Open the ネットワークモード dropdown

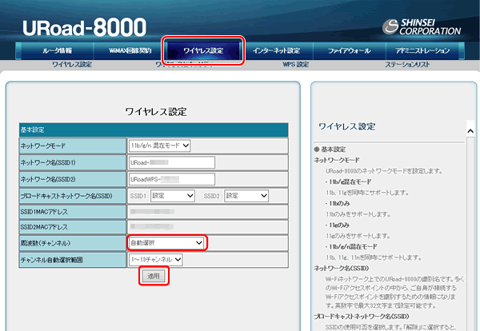coord(159,146)
